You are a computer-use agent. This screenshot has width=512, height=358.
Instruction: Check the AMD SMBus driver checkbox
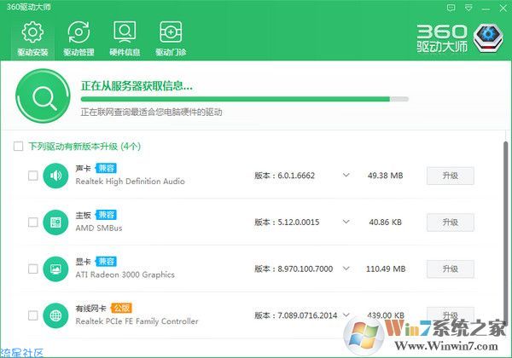click(x=33, y=222)
